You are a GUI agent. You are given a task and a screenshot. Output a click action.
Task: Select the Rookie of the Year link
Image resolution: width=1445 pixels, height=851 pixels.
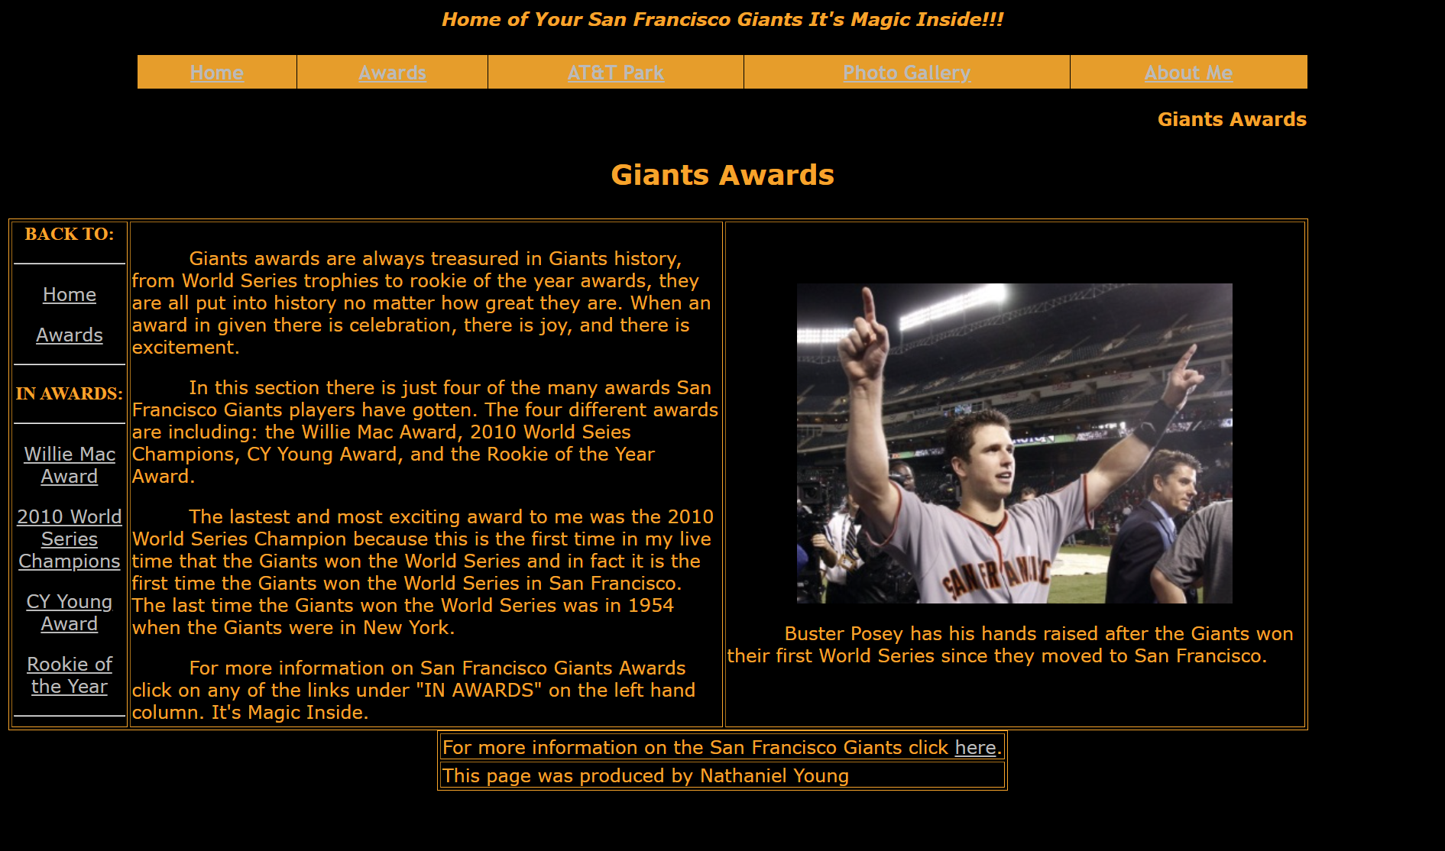point(69,675)
